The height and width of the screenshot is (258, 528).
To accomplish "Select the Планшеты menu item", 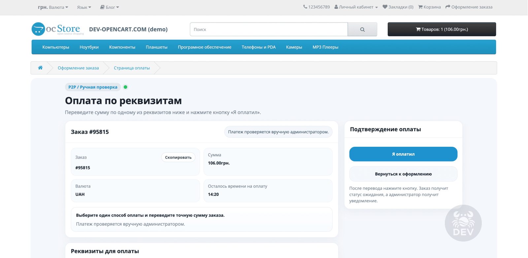I will coord(157,47).
